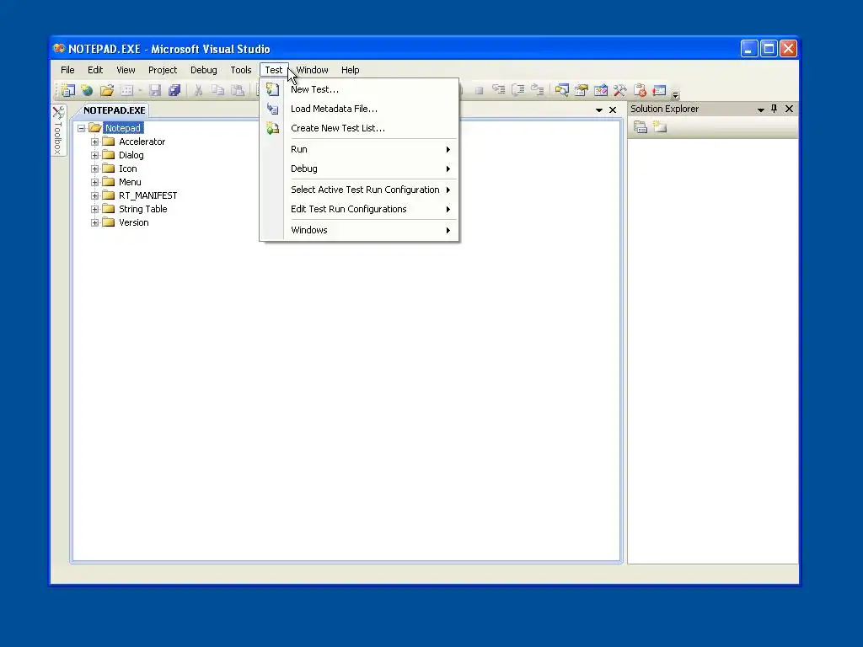Open the Windows submenu in Test menu
863x647 pixels.
click(x=359, y=230)
